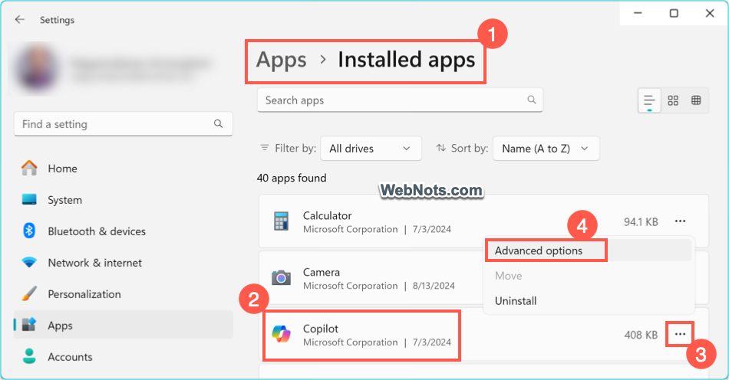
Task: Click the 40 apps found text
Action: (x=292, y=179)
